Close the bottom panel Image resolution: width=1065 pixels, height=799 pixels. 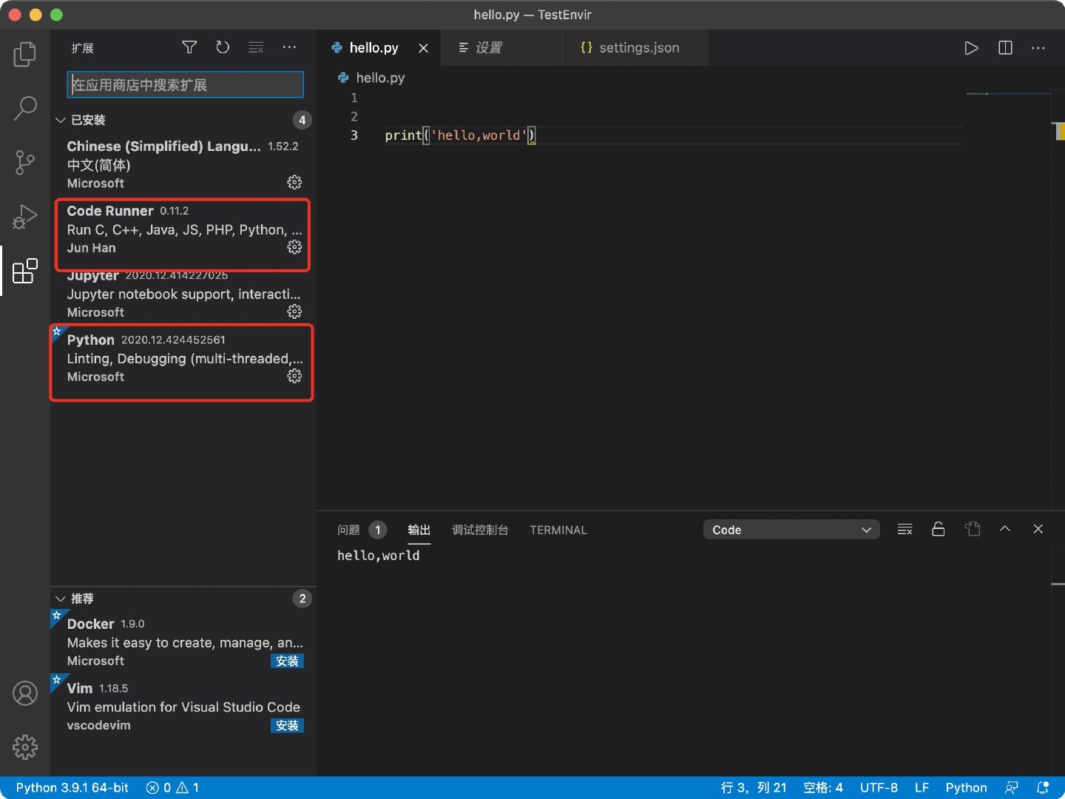[1038, 529]
